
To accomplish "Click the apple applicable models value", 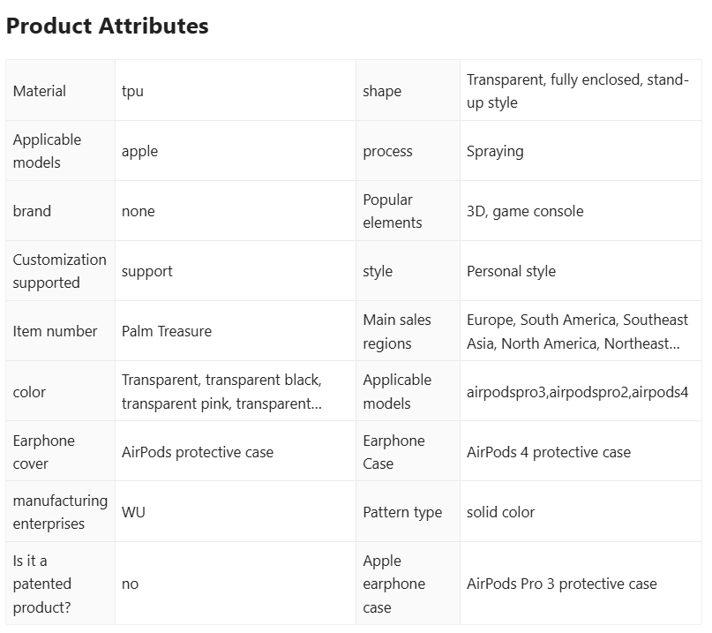I will point(140,151).
